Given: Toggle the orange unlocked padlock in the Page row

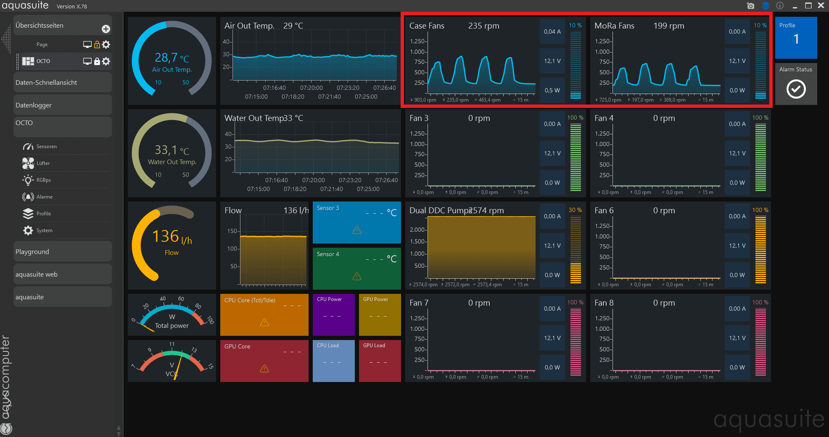Looking at the screenshot, I should [97, 44].
